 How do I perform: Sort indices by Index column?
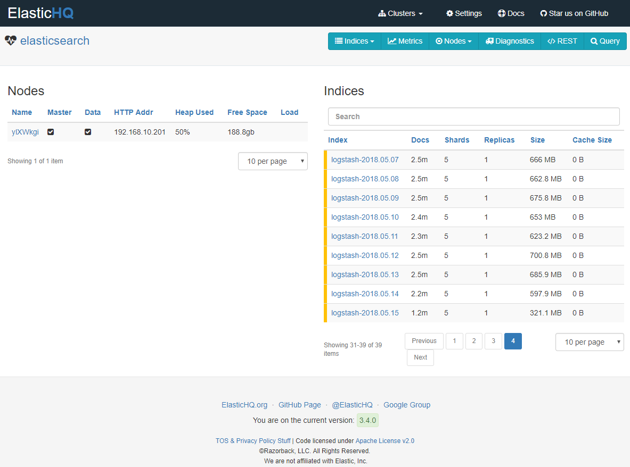coord(338,140)
